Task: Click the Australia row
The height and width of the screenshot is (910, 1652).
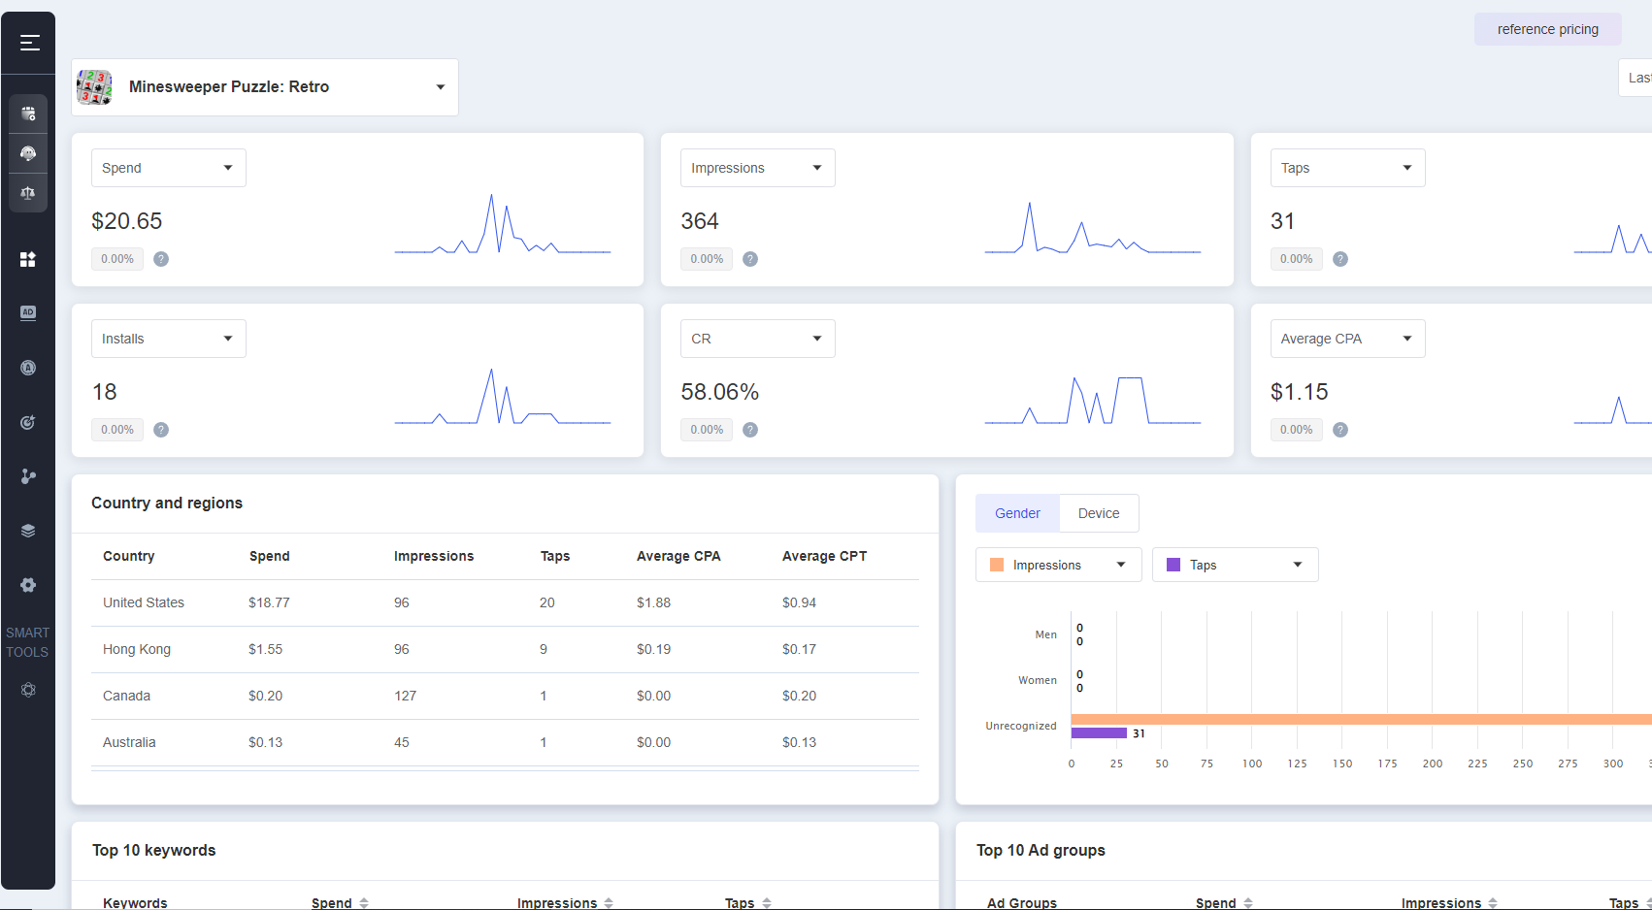Action: click(x=505, y=743)
